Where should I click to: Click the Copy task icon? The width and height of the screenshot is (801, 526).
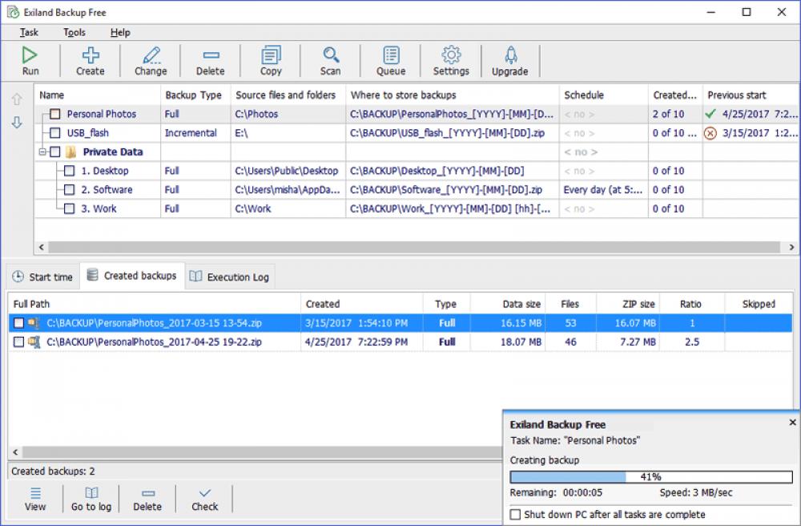click(x=270, y=60)
